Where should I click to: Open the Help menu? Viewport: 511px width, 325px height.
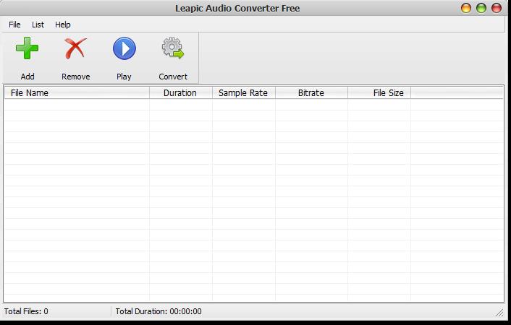click(x=63, y=25)
